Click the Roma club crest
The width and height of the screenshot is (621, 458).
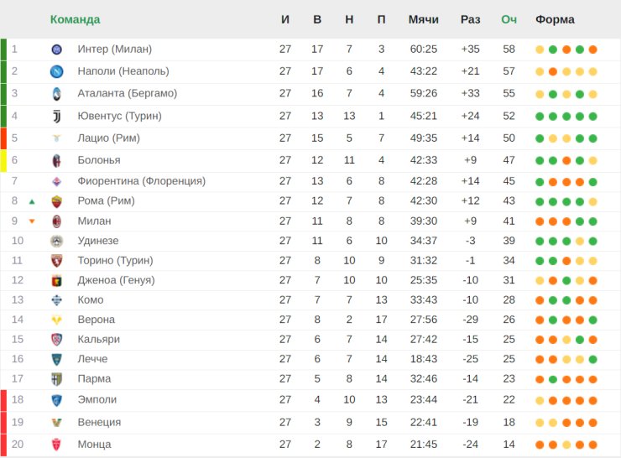(56, 201)
